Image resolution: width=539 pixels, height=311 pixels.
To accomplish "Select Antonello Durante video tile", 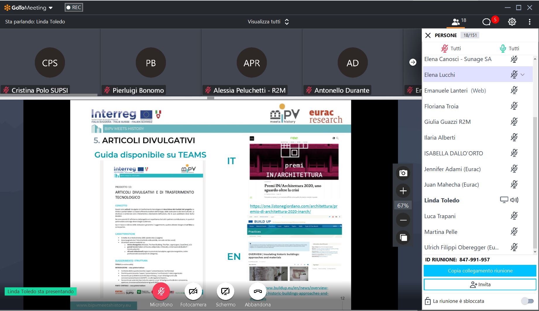I will click(353, 62).
